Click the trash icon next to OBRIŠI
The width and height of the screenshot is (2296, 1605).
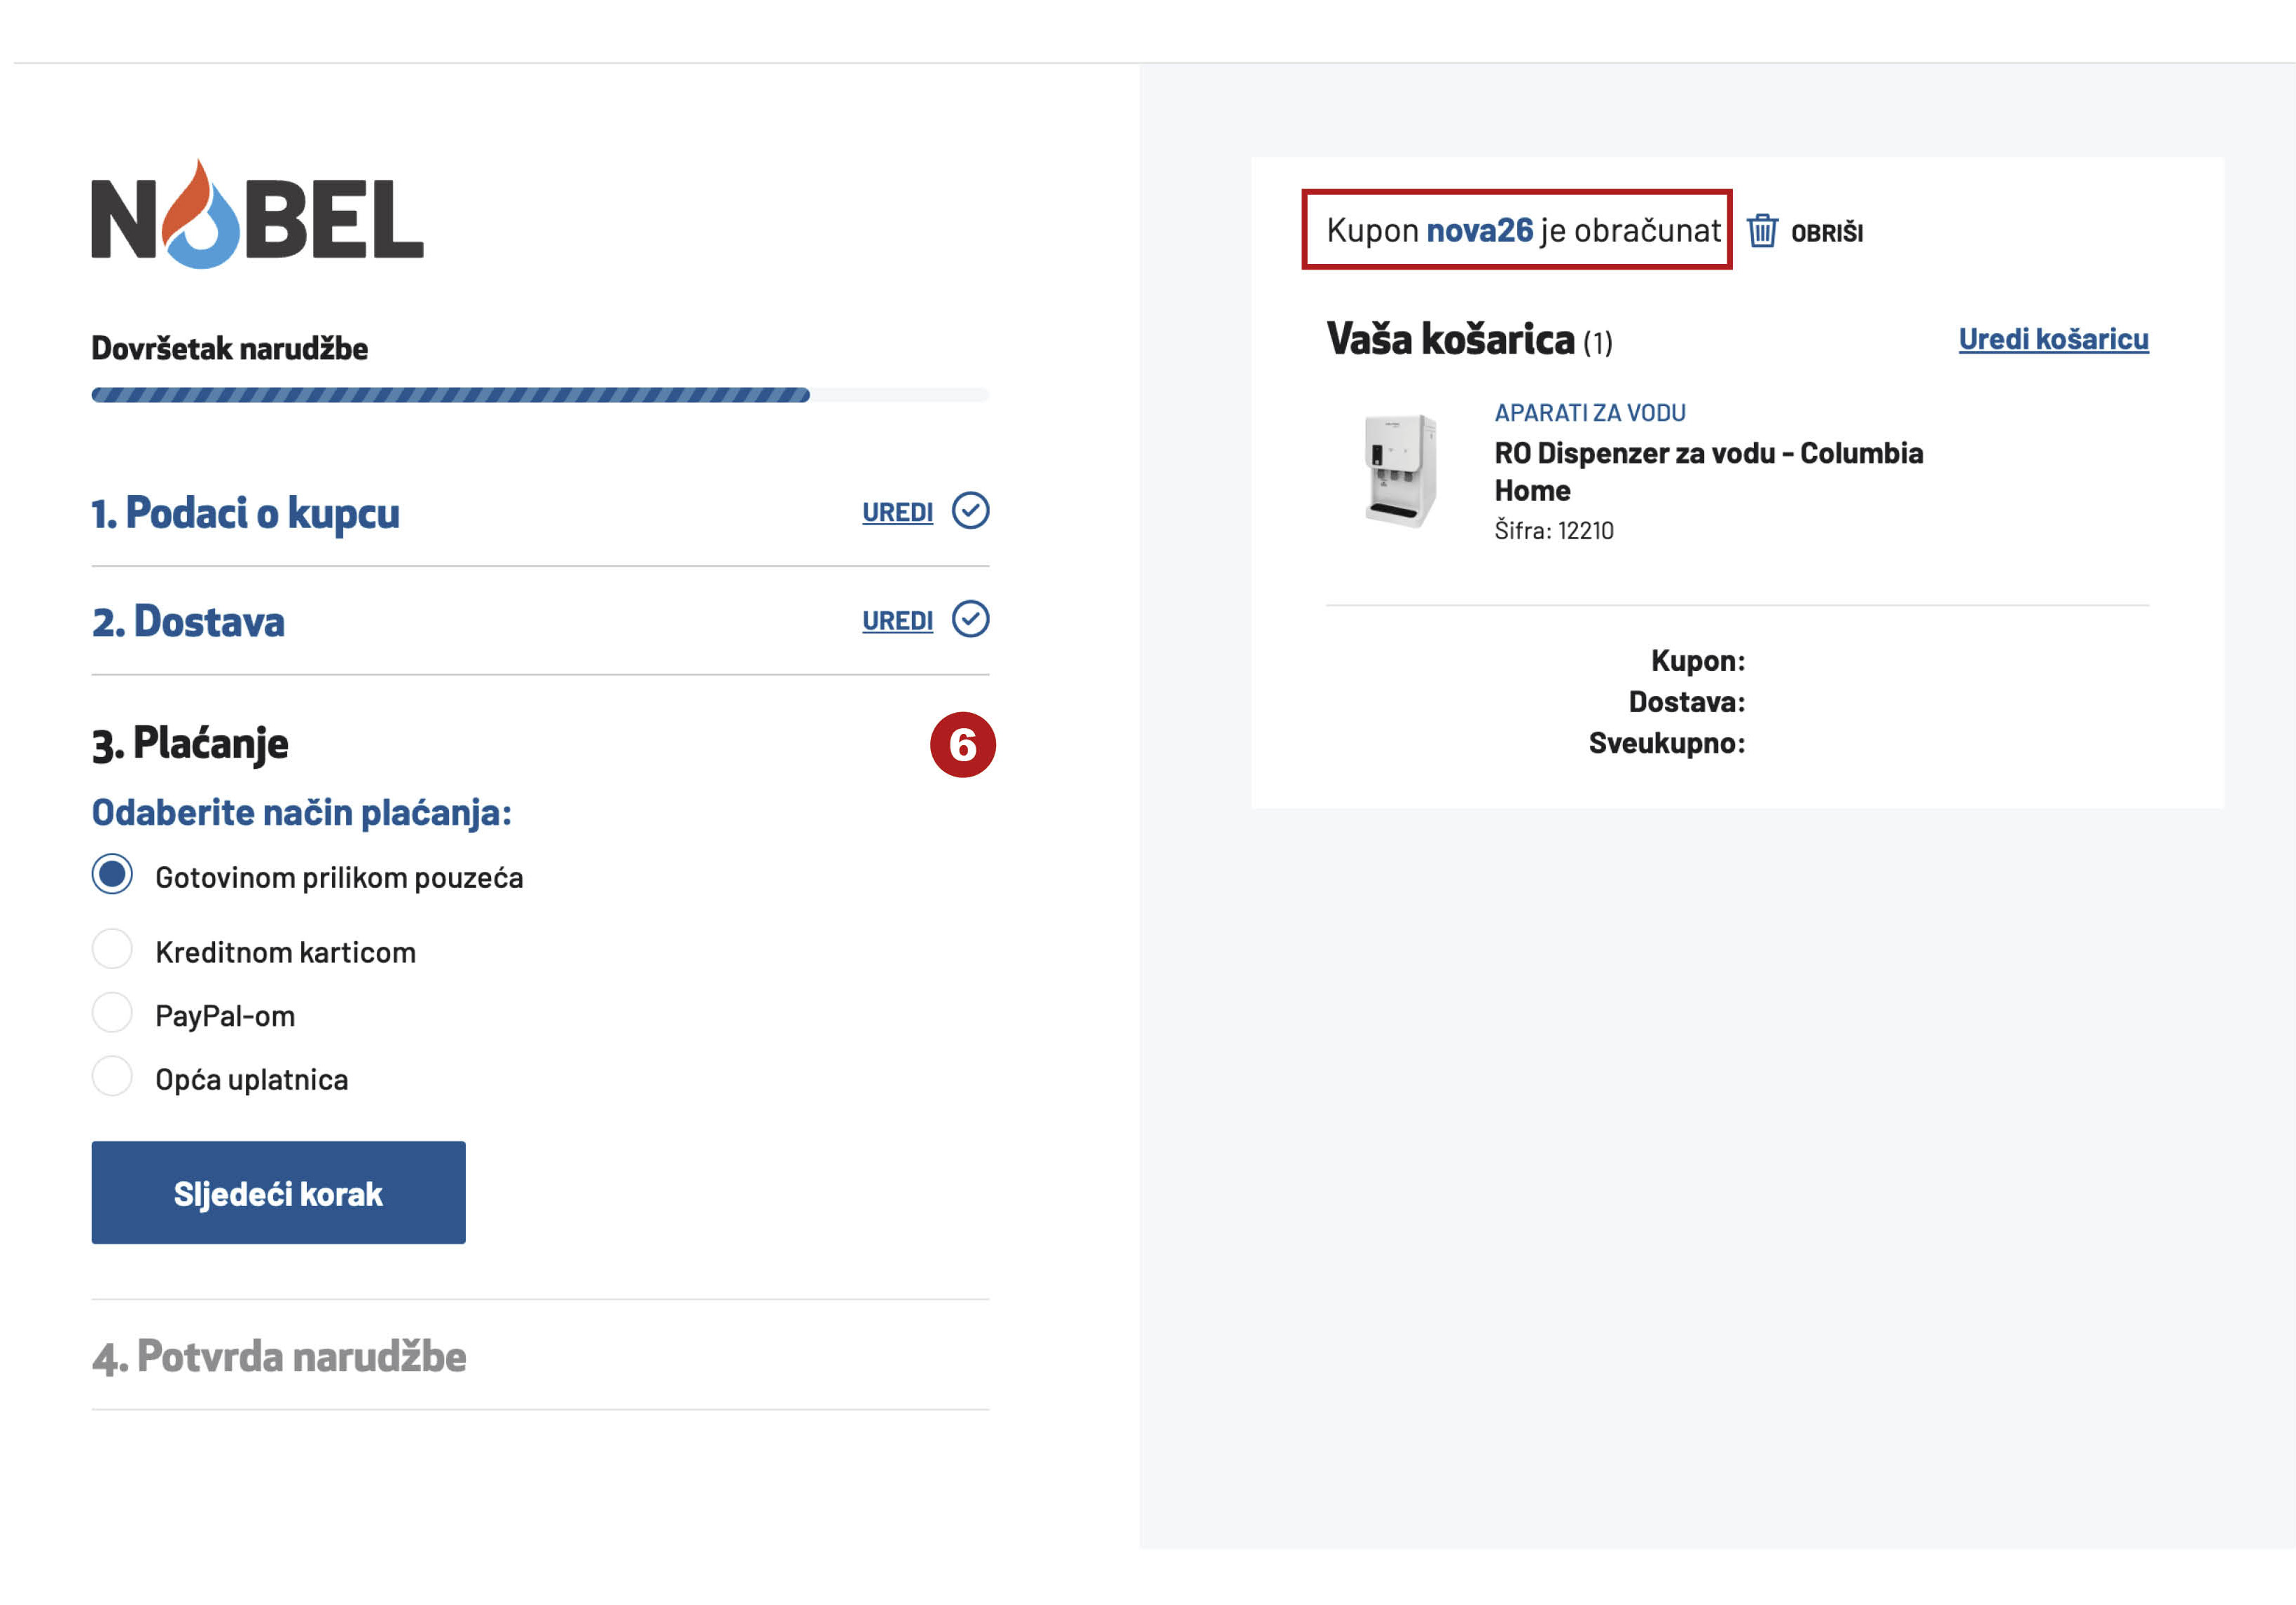(1762, 231)
